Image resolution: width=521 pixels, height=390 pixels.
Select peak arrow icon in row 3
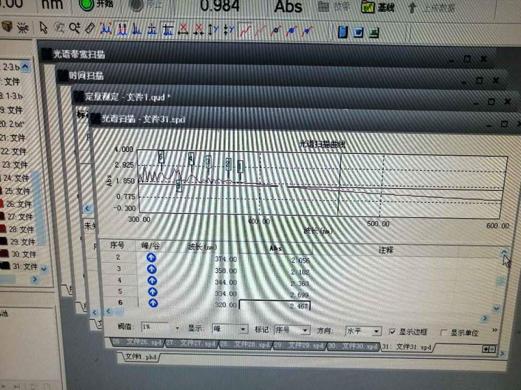click(x=152, y=269)
